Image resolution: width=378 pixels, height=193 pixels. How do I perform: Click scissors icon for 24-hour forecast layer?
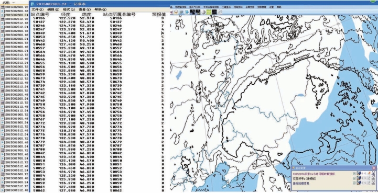[x=373, y=174]
